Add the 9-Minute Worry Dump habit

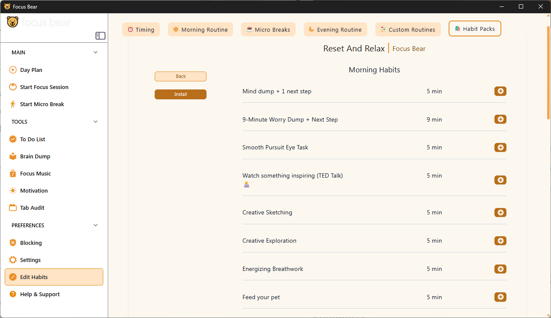click(500, 119)
